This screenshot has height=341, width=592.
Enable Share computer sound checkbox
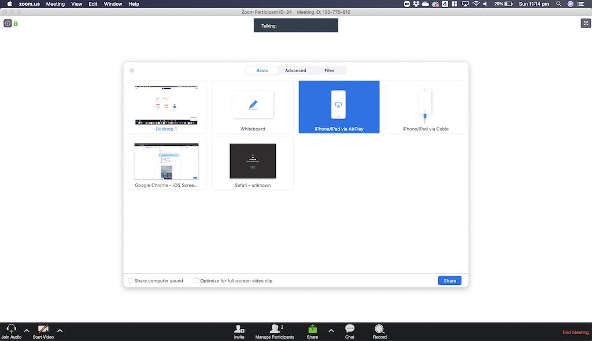click(131, 280)
